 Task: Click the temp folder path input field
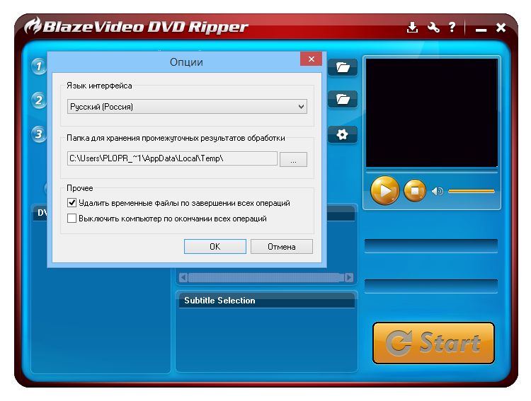pos(172,158)
